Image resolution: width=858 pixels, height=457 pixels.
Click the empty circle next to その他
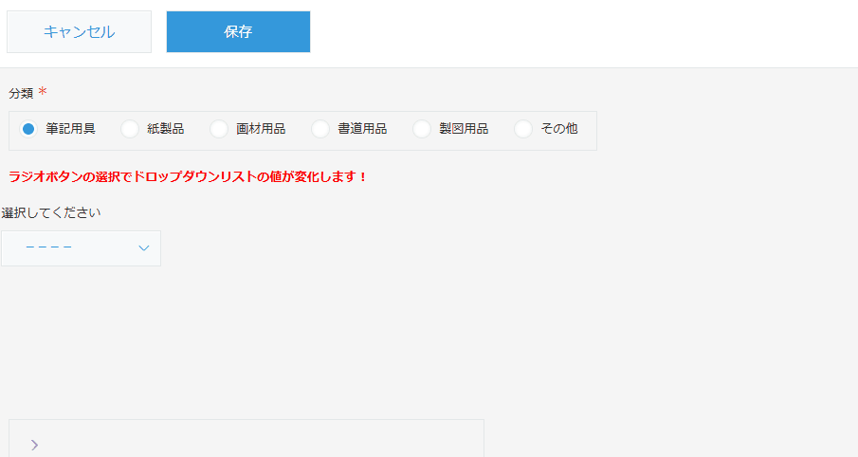click(x=523, y=129)
